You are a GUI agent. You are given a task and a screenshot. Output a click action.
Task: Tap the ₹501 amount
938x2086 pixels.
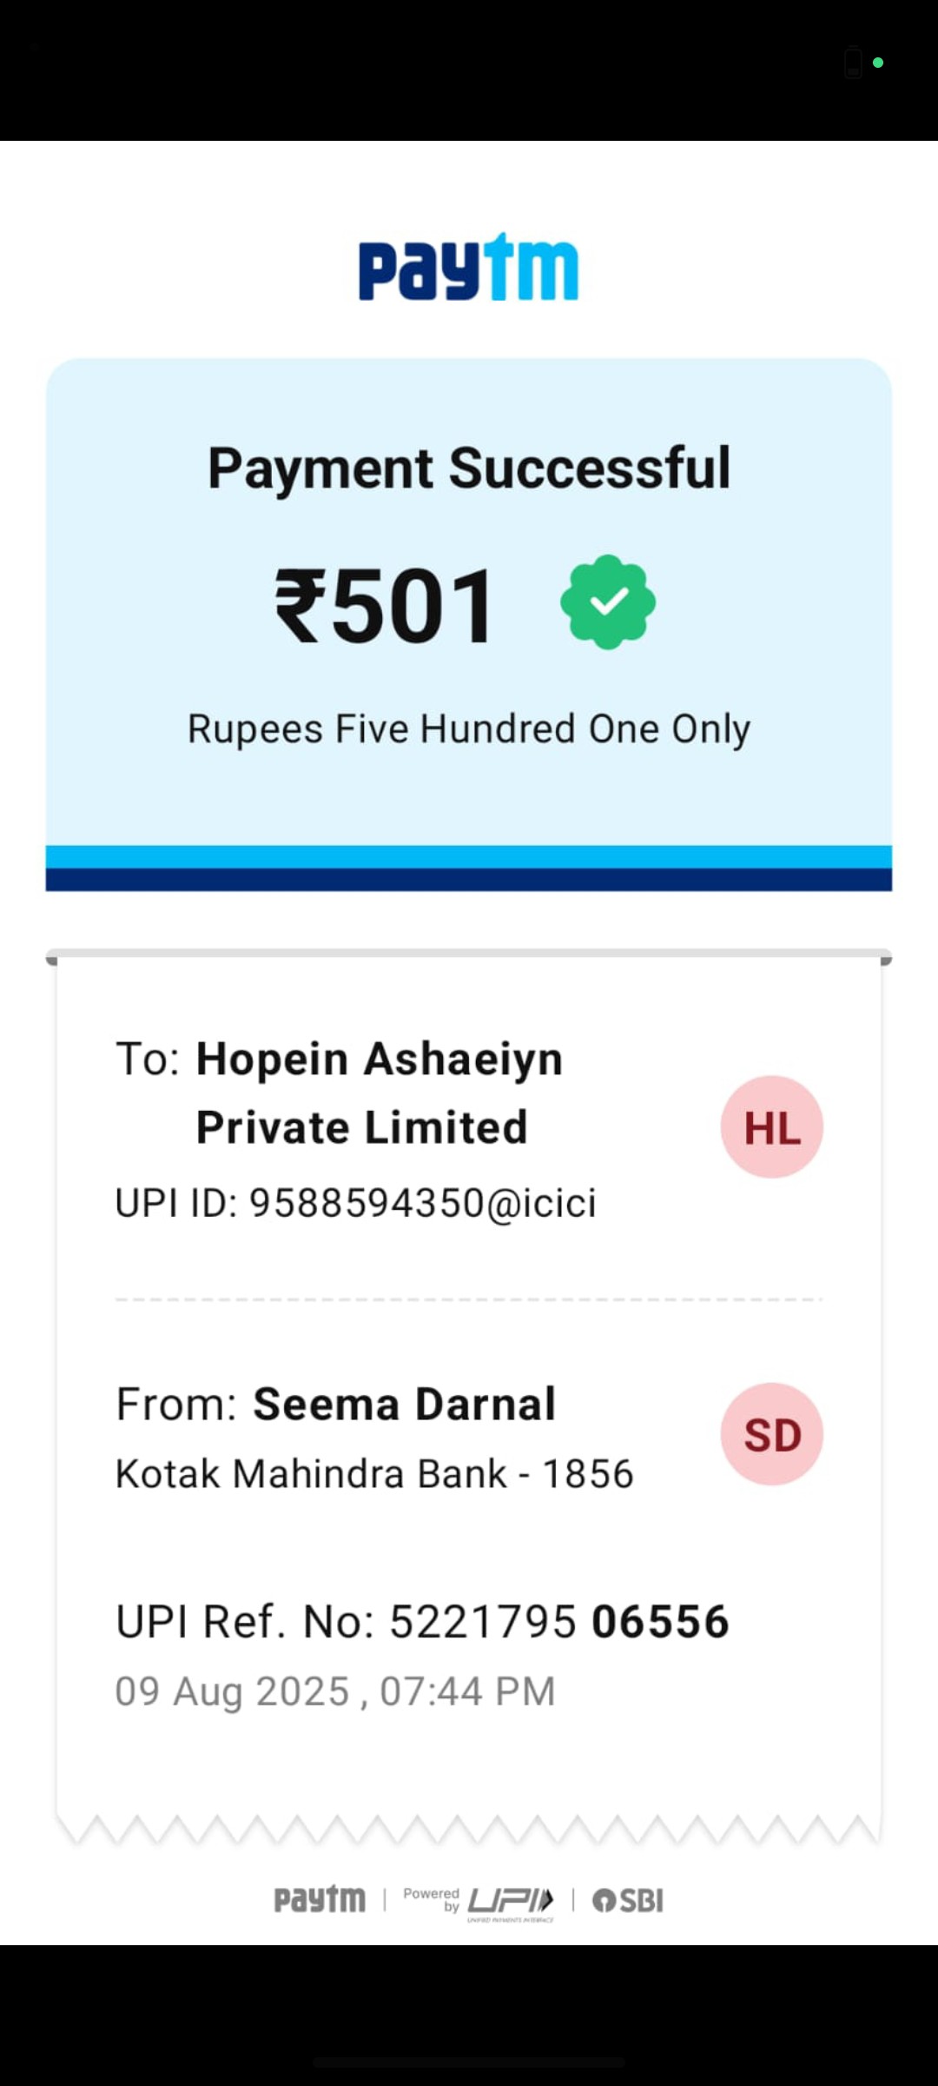pyautogui.click(x=386, y=606)
